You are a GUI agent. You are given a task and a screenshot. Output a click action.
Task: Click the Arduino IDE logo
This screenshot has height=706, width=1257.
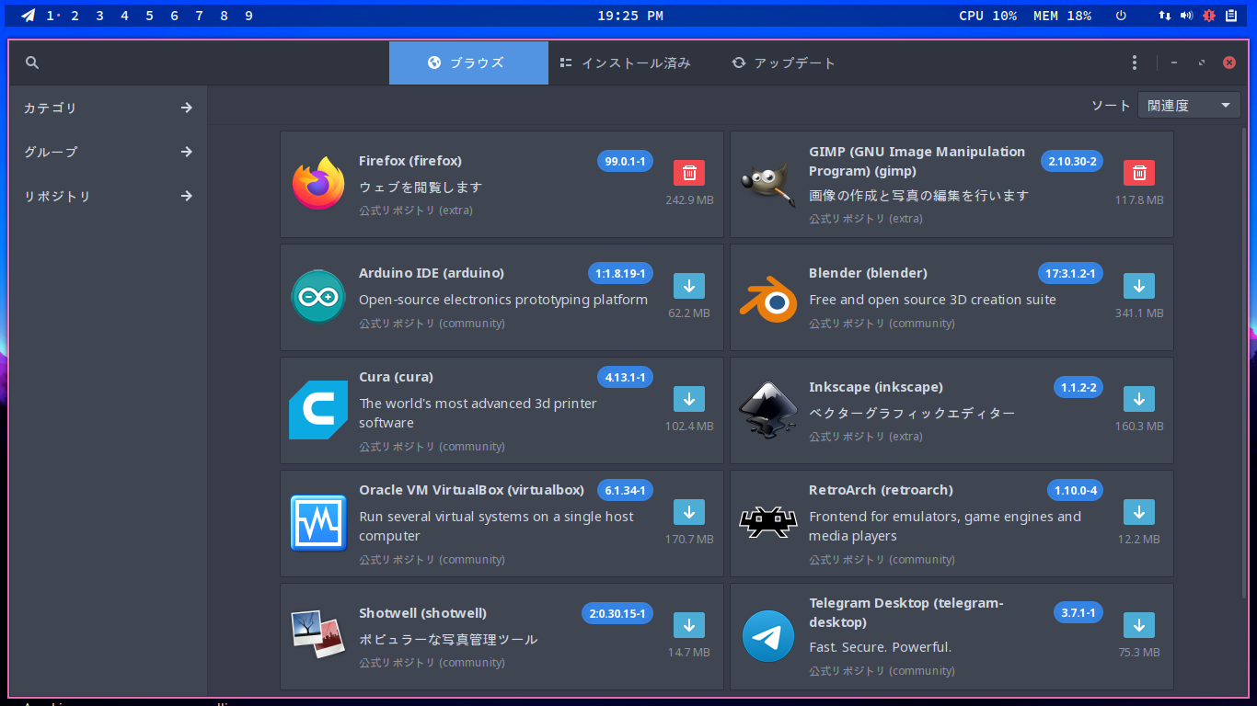318,297
